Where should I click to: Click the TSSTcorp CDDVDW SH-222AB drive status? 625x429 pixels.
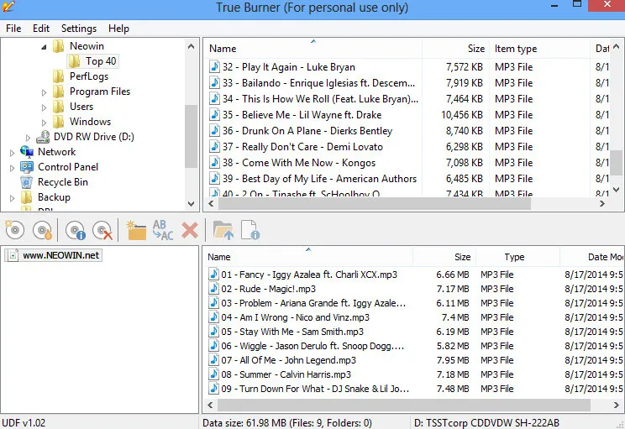(486, 422)
